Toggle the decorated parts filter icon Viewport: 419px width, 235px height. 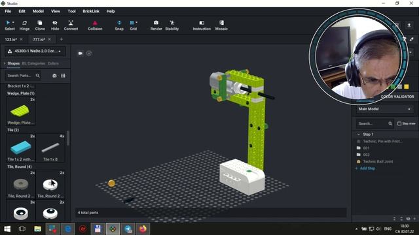tap(54, 76)
